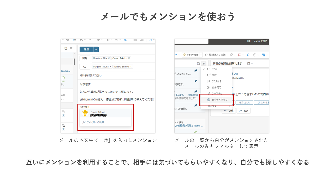Click the クイック操作 quick steps button
The height and width of the screenshot is (189, 336).
tap(191, 55)
